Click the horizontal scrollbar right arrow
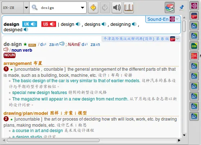Screen dimensions: 201x145 (179, 140)
